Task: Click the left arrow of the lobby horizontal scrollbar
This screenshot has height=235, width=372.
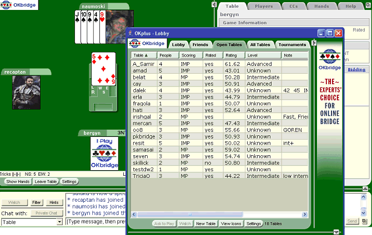Action: [134, 214]
